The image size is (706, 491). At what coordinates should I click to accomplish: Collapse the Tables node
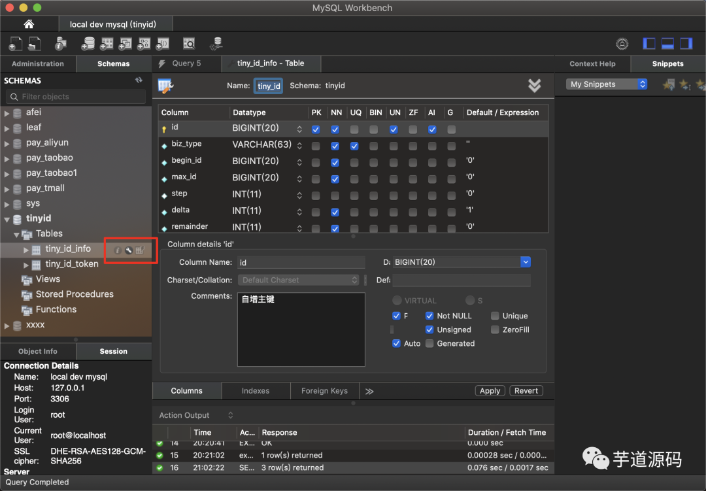(x=16, y=235)
